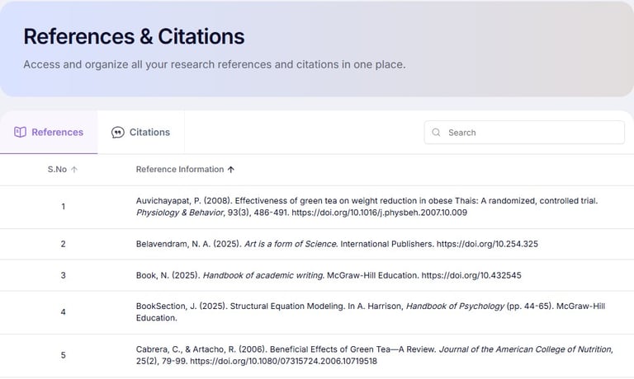Select the References tab label
Screen dimensions: 634x379
(x=57, y=132)
